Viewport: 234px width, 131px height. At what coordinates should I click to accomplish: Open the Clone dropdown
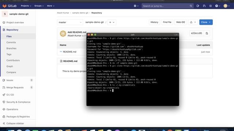pos(206,22)
